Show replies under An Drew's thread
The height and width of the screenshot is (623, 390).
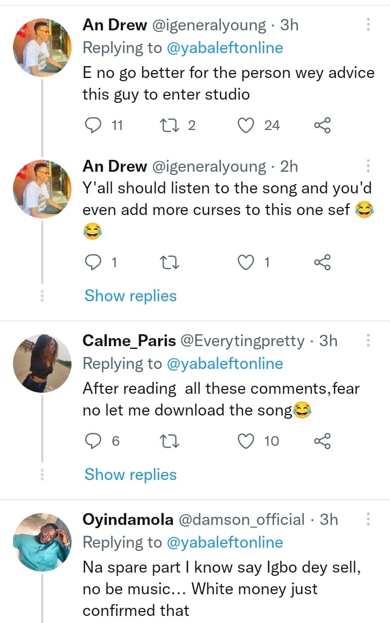[x=131, y=296]
